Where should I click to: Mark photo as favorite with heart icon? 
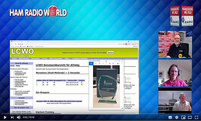(106, 63)
